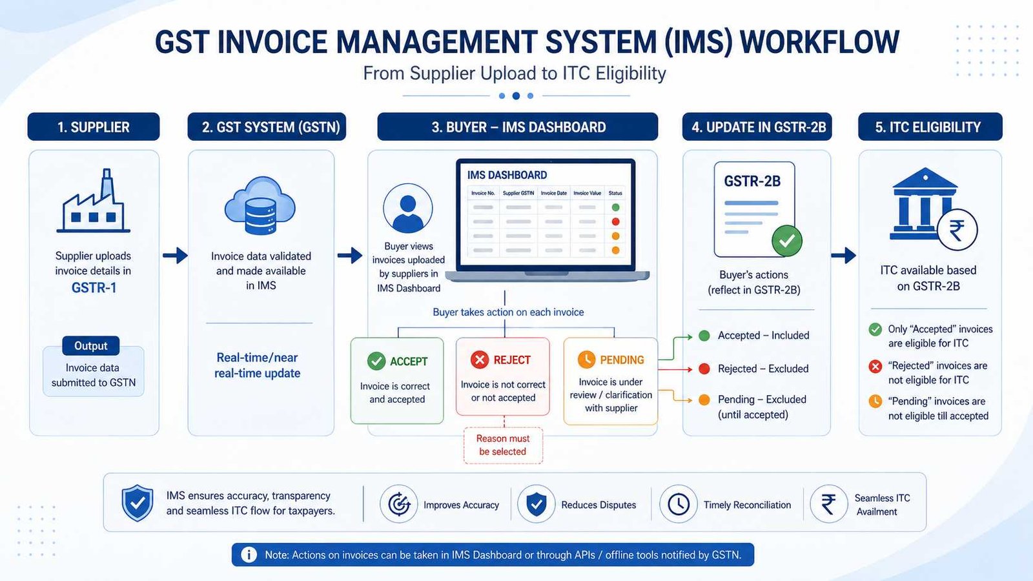Click the Timely Reconciliation label
Viewport: 1033px width, 581px height.
pyautogui.click(x=747, y=505)
